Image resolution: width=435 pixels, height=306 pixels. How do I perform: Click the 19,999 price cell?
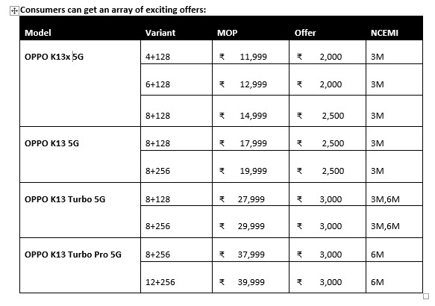(251, 166)
